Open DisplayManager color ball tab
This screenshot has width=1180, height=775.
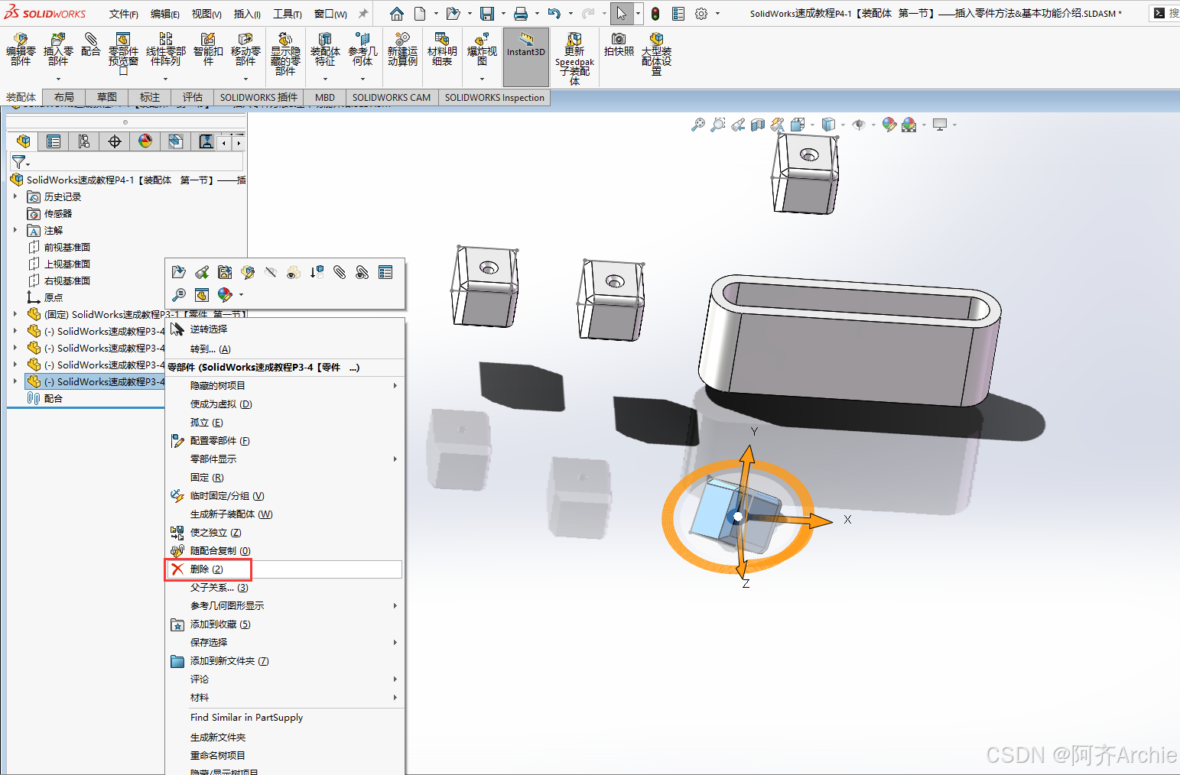(x=145, y=141)
